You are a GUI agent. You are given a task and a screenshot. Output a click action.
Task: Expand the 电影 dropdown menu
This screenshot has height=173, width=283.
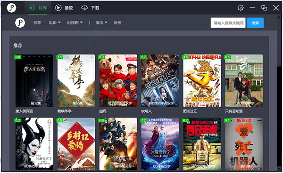[55, 23]
